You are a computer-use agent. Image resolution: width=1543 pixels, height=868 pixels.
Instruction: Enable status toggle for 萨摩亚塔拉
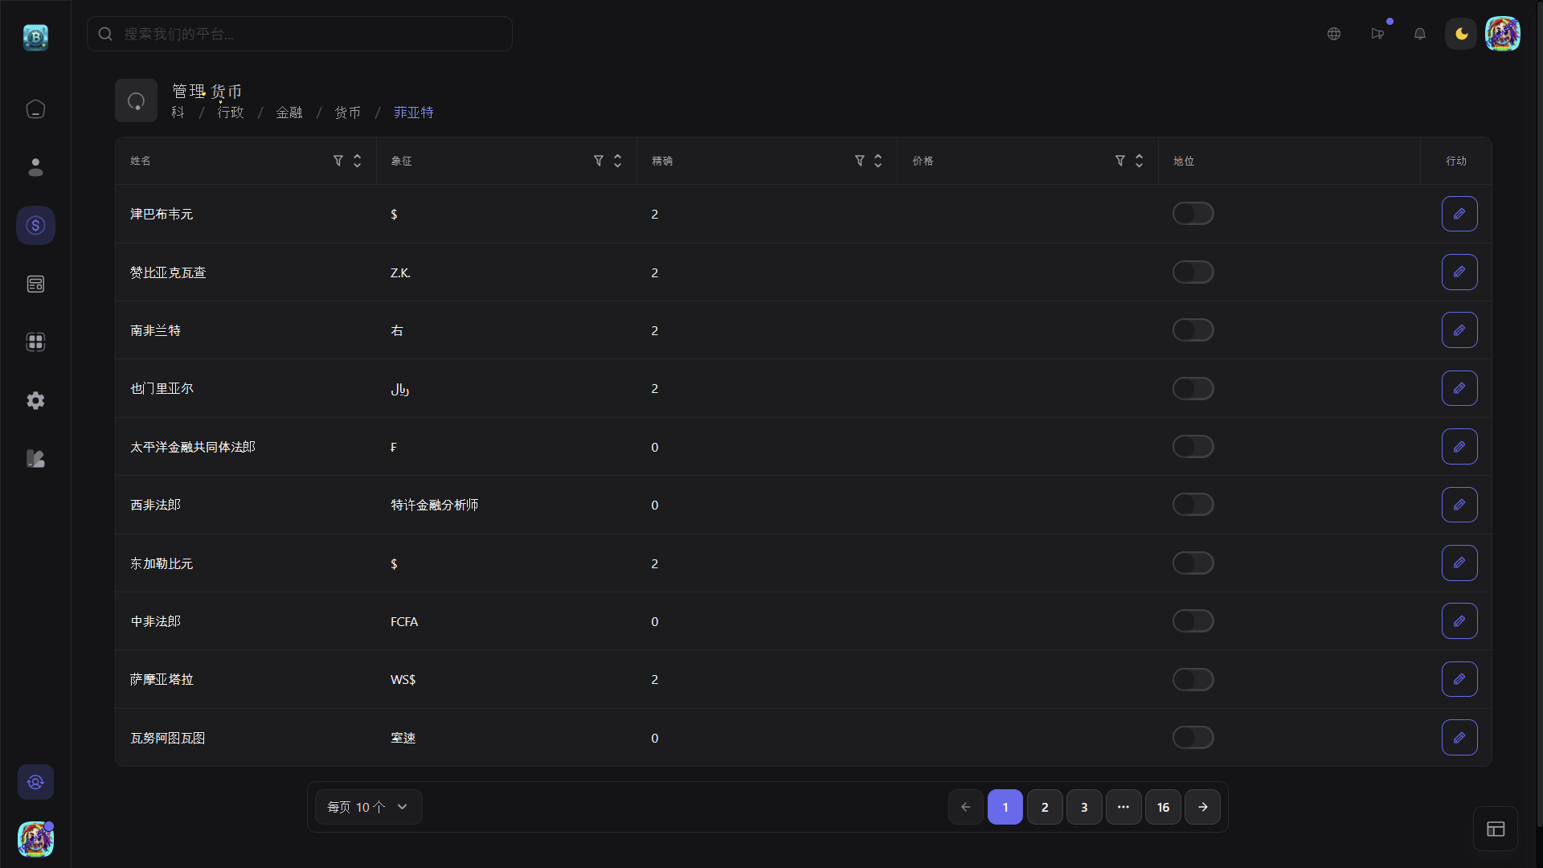1193,679
